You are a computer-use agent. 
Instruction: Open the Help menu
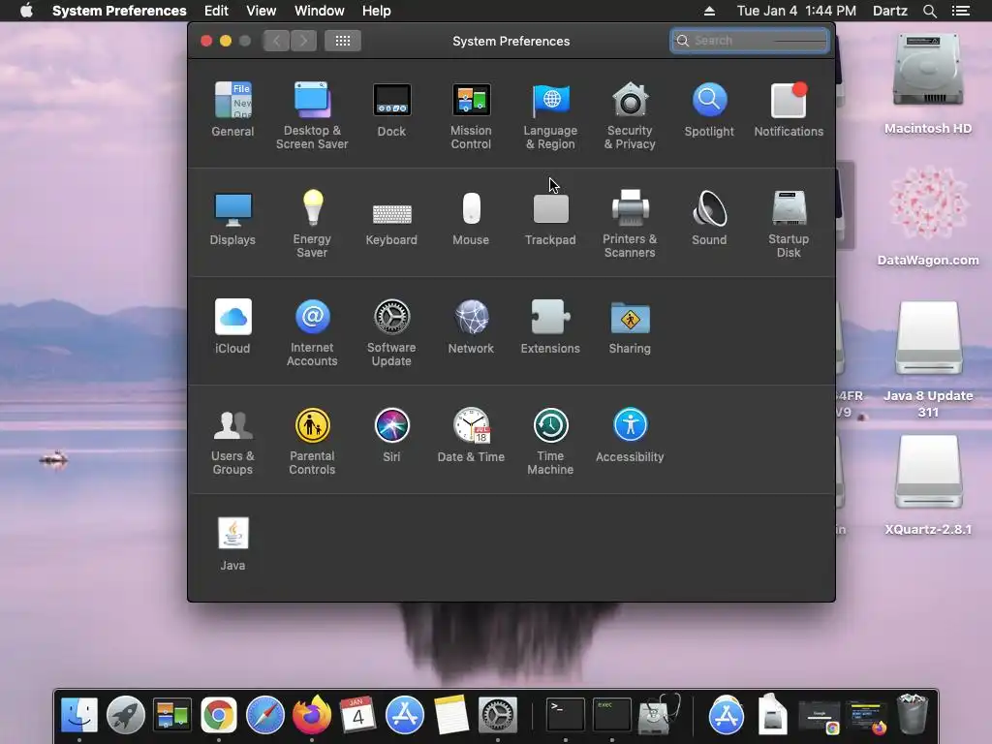pos(377,11)
